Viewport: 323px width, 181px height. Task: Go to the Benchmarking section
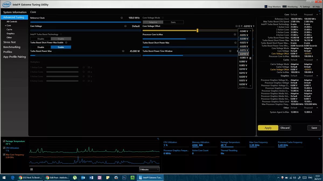tap(12, 47)
